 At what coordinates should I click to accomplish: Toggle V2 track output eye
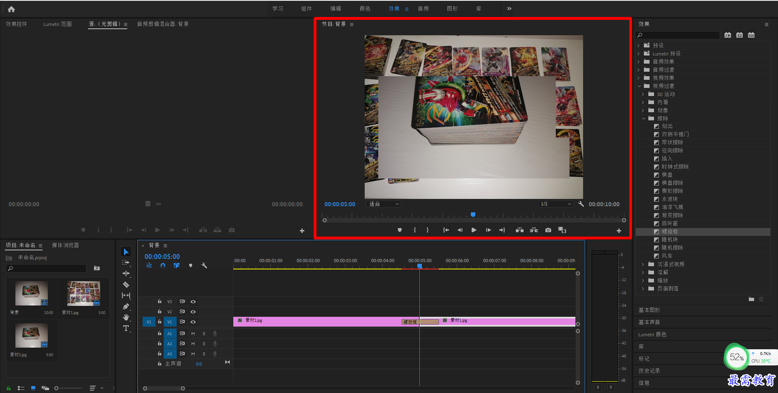[x=193, y=312]
